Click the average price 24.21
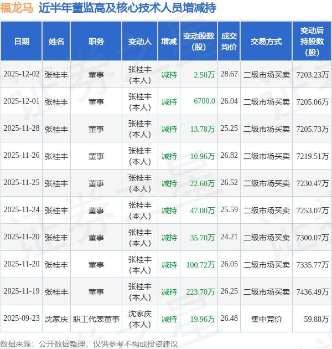Viewport: 332px width, 349px height. [x=229, y=237]
